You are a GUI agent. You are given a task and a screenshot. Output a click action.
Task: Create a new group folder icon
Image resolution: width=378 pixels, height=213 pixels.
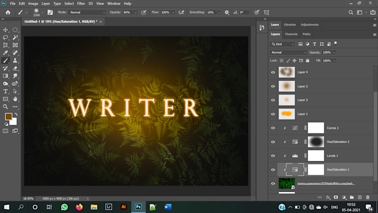point(352,197)
